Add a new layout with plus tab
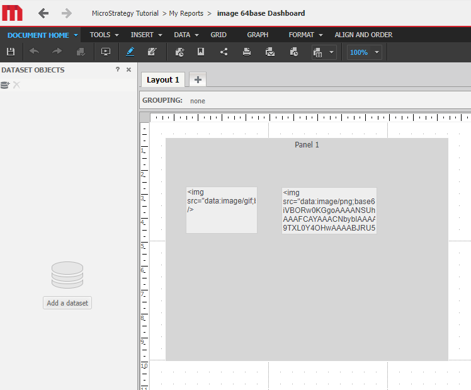 [x=198, y=79]
